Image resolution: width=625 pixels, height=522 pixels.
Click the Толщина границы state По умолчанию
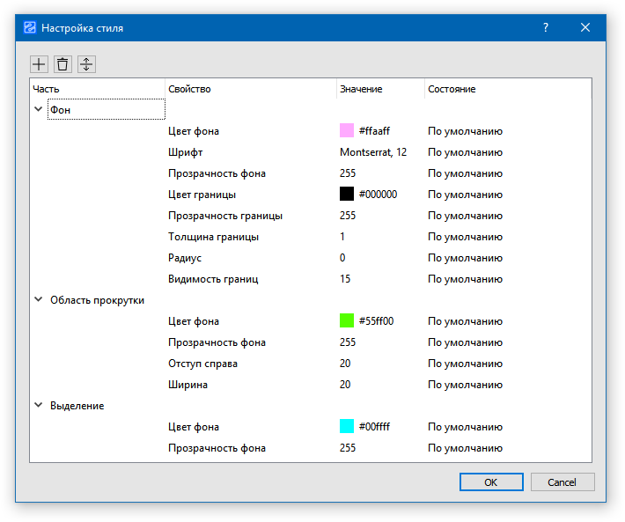point(465,237)
